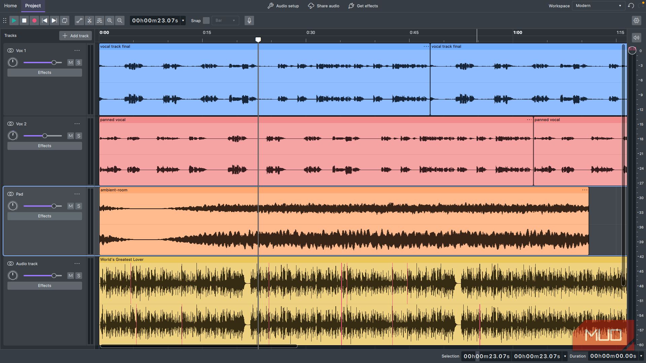The height and width of the screenshot is (363, 646).
Task: Mute the Audio track
Action: (x=71, y=276)
